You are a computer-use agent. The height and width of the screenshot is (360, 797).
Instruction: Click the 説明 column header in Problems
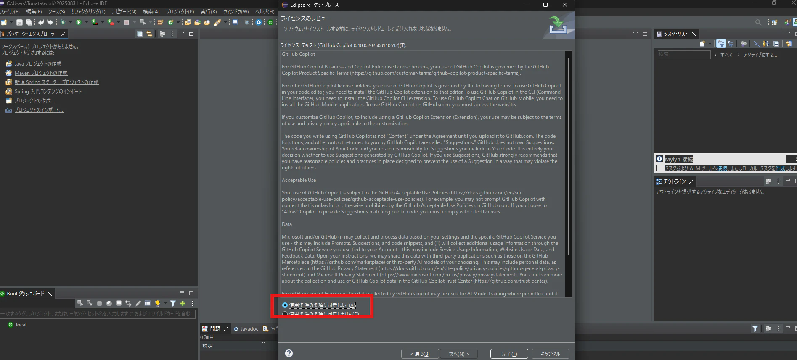(x=207, y=346)
